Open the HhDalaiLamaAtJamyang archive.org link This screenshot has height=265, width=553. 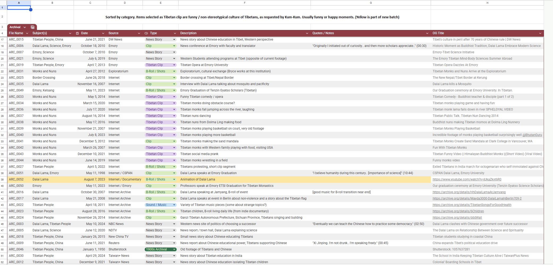(469, 192)
